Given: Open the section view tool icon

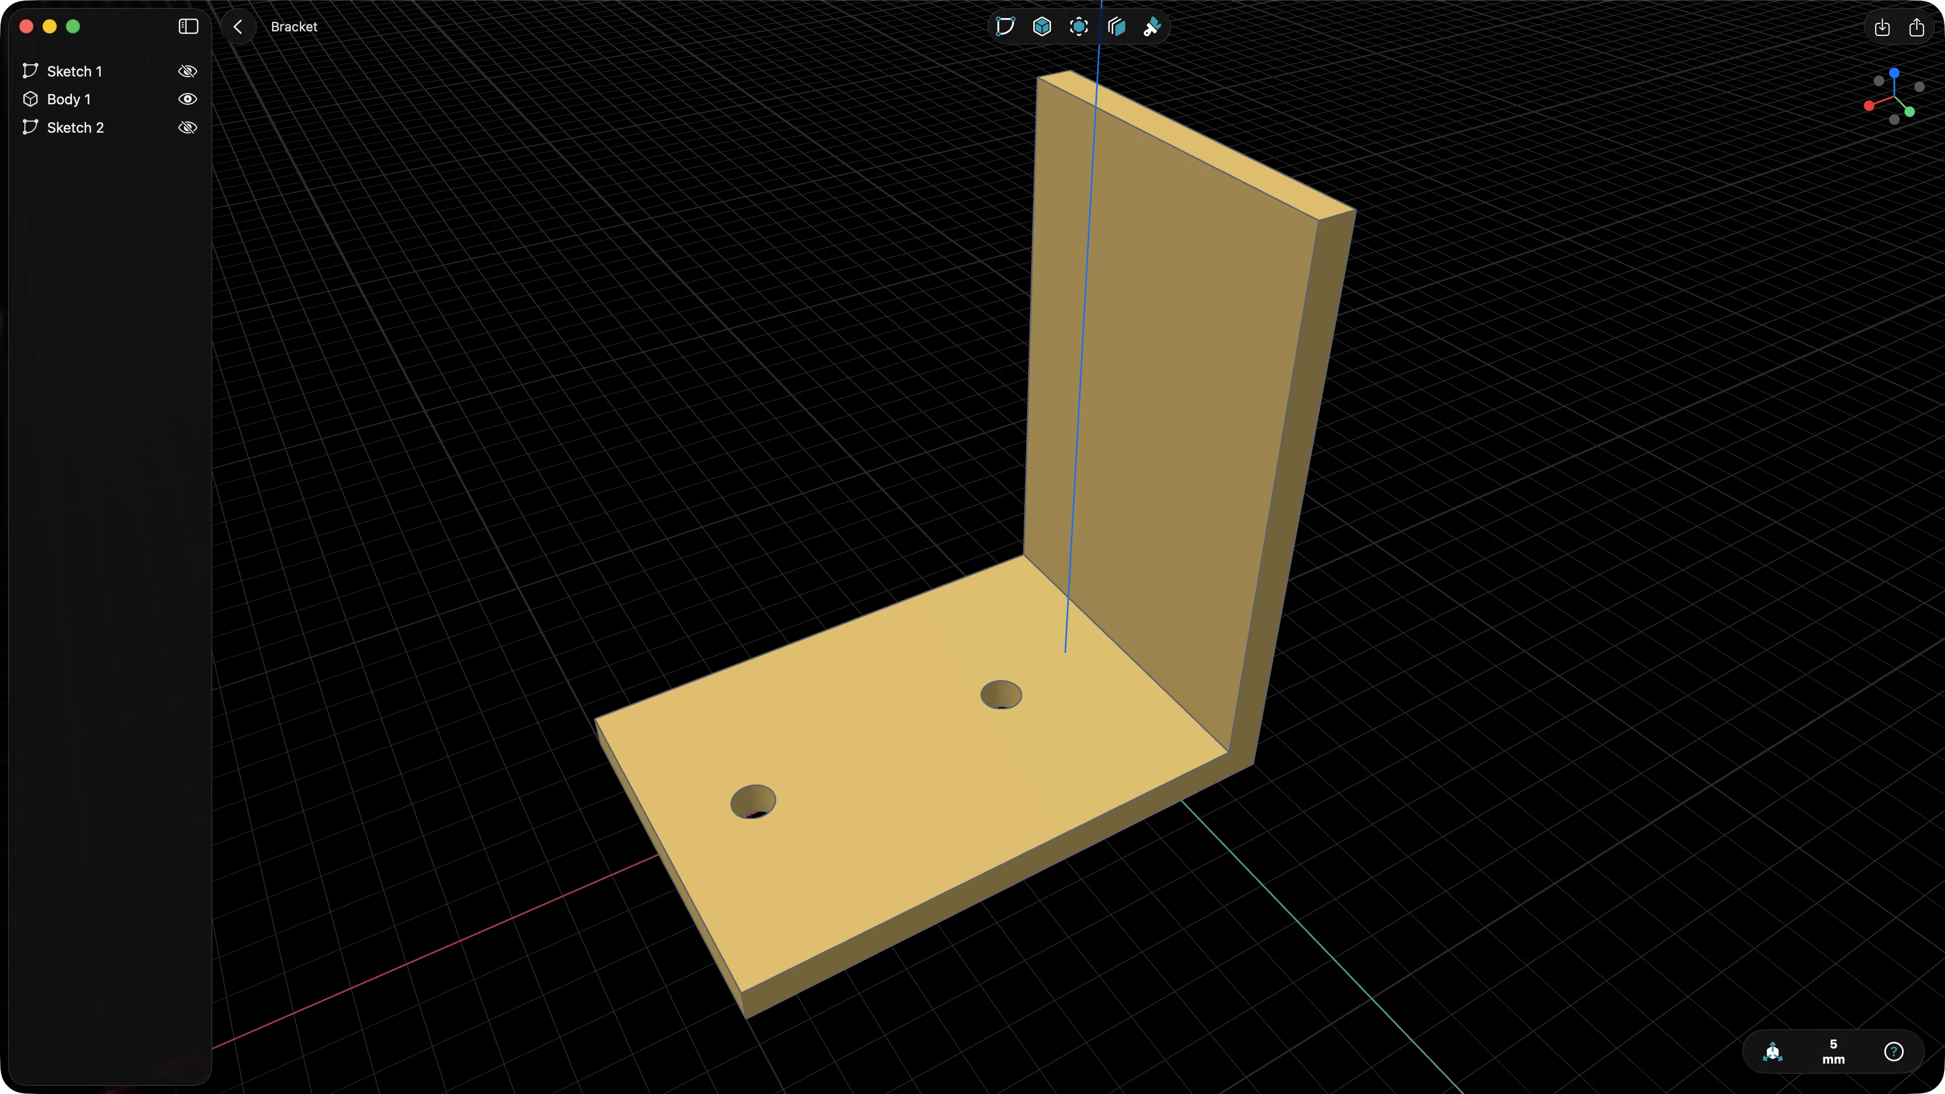Looking at the screenshot, I should [x=1116, y=26].
